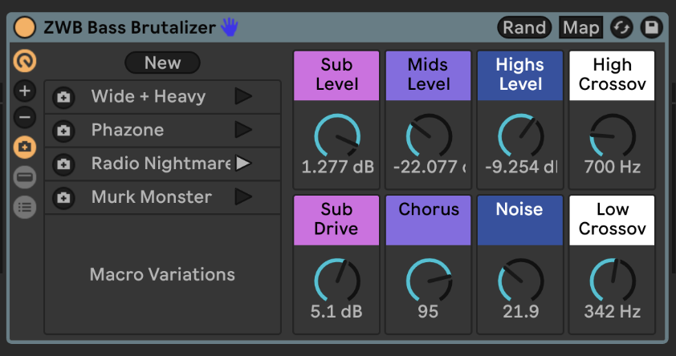
Task: Select the Murk Monster variation name
Action: click(151, 197)
